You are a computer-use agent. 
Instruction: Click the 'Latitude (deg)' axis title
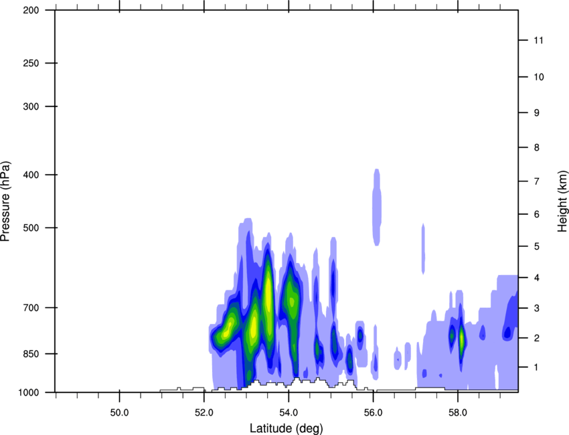coord(287,428)
